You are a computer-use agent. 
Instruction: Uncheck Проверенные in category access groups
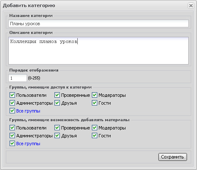pos(57,95)
